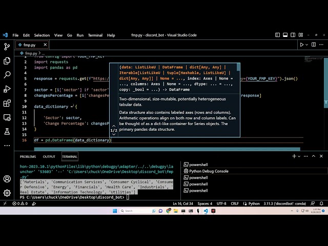
Task: Open the Run and Debug view
Action: coord(7,89)
